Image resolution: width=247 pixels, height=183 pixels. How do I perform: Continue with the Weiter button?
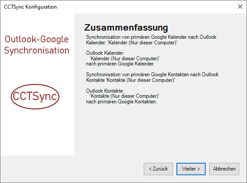pyautogui.click(x=191, y=169)
